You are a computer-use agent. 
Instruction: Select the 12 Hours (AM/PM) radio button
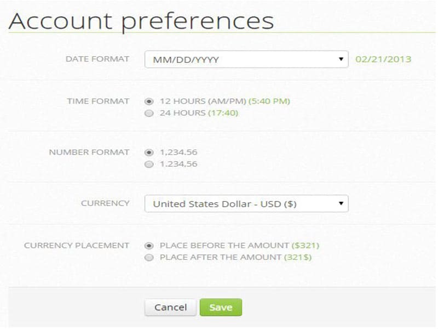click(149, 101)
